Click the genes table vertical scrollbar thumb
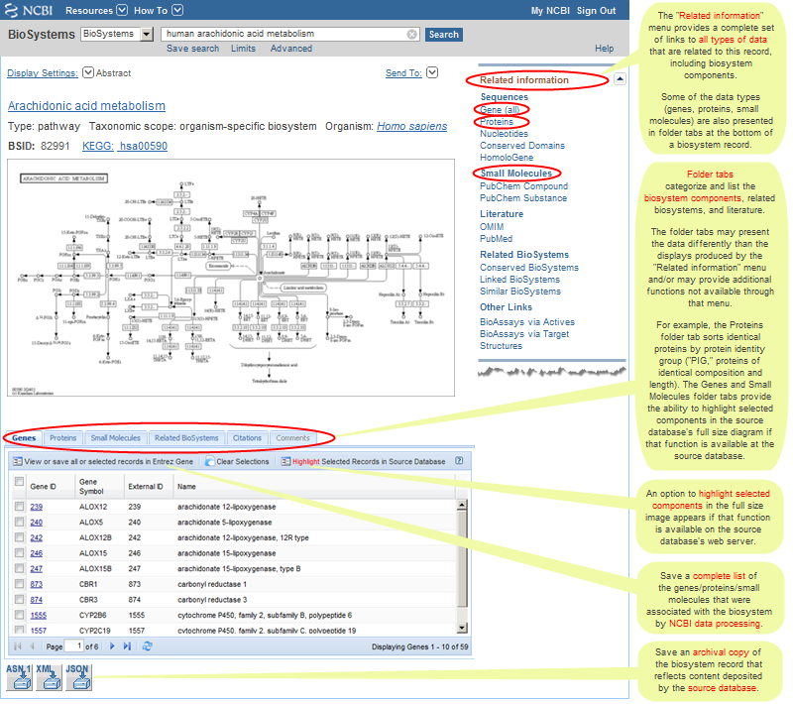The image size is (793, 704). tap(462, 558)
